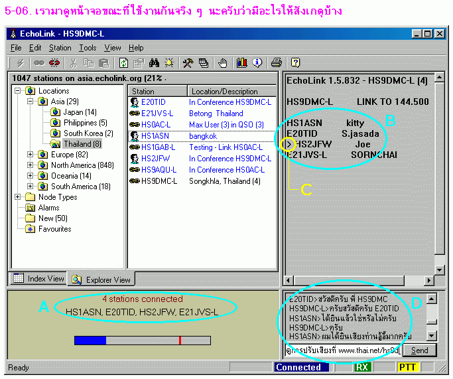
Task: Open Station Info with the speech bubble icon
Action: pyautogui.click(x=257, y=63)
